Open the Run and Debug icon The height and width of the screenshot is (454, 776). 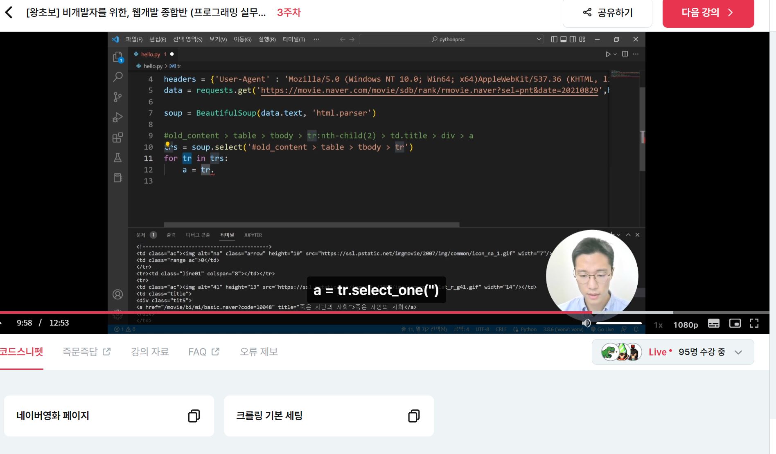coord(118,117)
